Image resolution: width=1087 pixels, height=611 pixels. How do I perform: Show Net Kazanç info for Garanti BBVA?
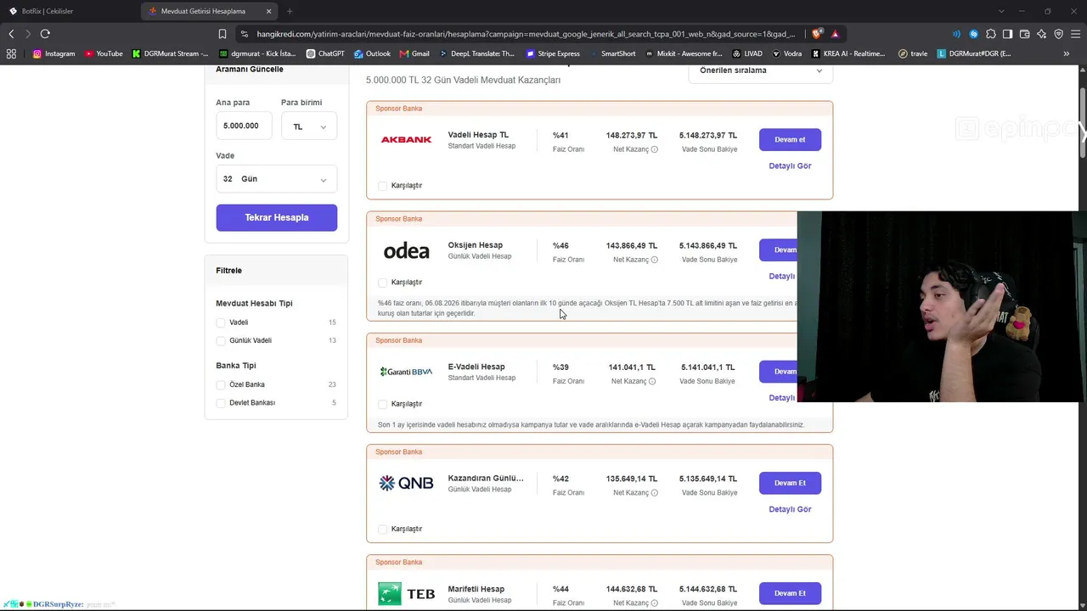[652, 381]
